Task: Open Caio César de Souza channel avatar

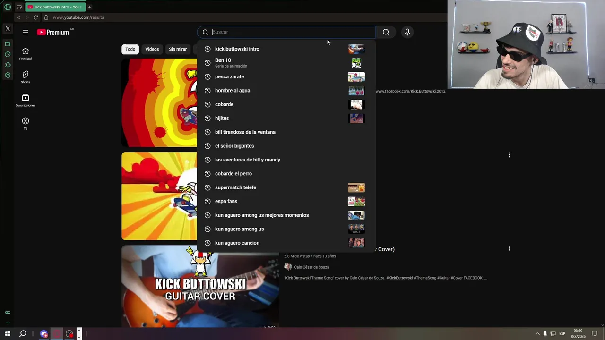Action: pos(288,267)
